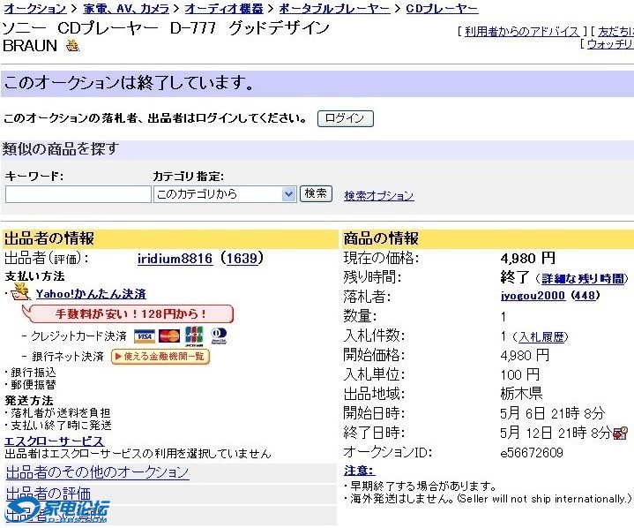The height and width of the screenshot is (528, 634).
Task: Open the オーディオ機器 breadcrumb link
Action: click(x=224, y=9)
